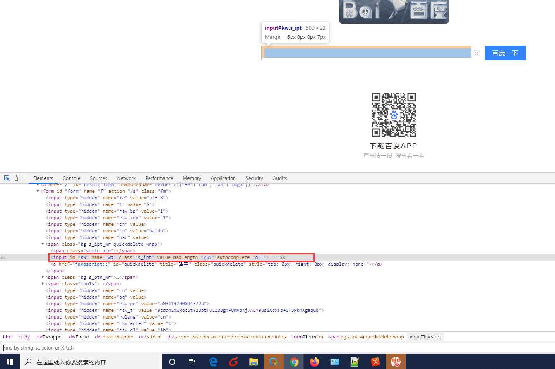This screenshot has width=555, height=369.
Task: Click the javascript:; href link
Action: pos(91,264)
